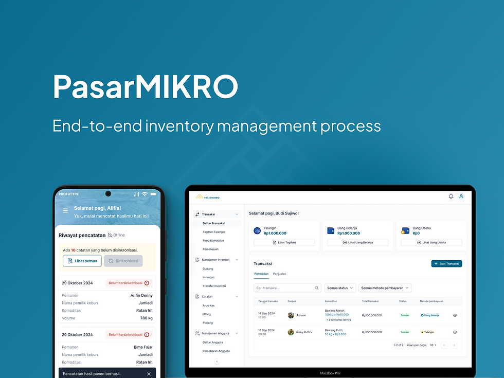Viewport: 504px width, 378px height.
Task: Collapse Manajemen Inventori section chevron
Action: pos(237,260)
